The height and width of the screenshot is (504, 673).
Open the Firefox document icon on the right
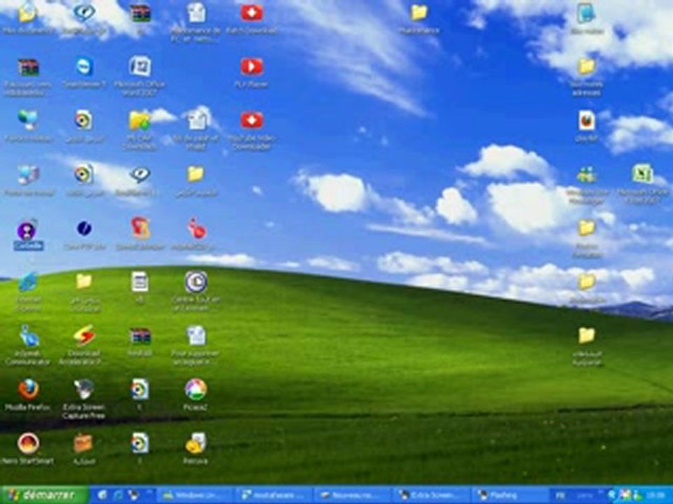click(586, 126)
